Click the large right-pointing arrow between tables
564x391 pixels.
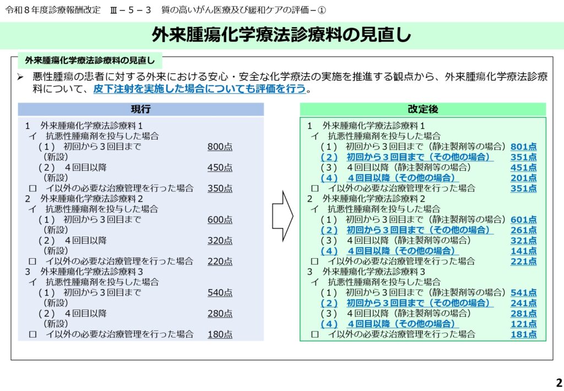click(x=282, y=216)
